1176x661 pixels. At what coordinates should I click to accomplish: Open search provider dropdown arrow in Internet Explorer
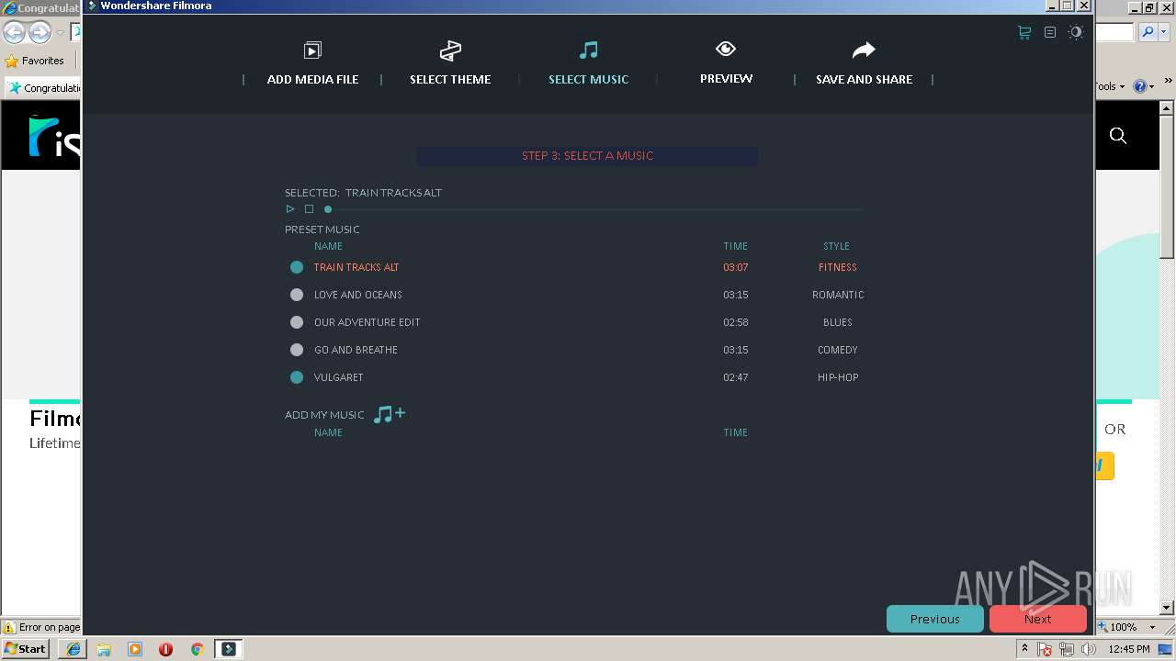point(1162,32)
